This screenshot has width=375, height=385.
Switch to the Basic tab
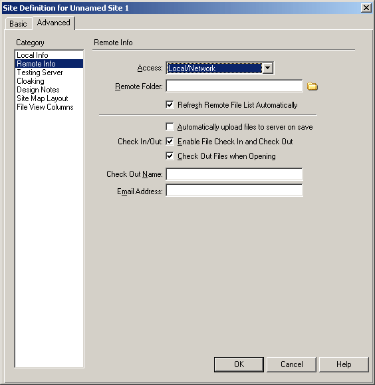point(18,24)
